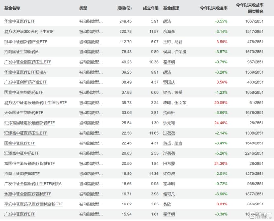Select the fund size value 220.73
Screen dimensions: 274x221
pos(126,32)
